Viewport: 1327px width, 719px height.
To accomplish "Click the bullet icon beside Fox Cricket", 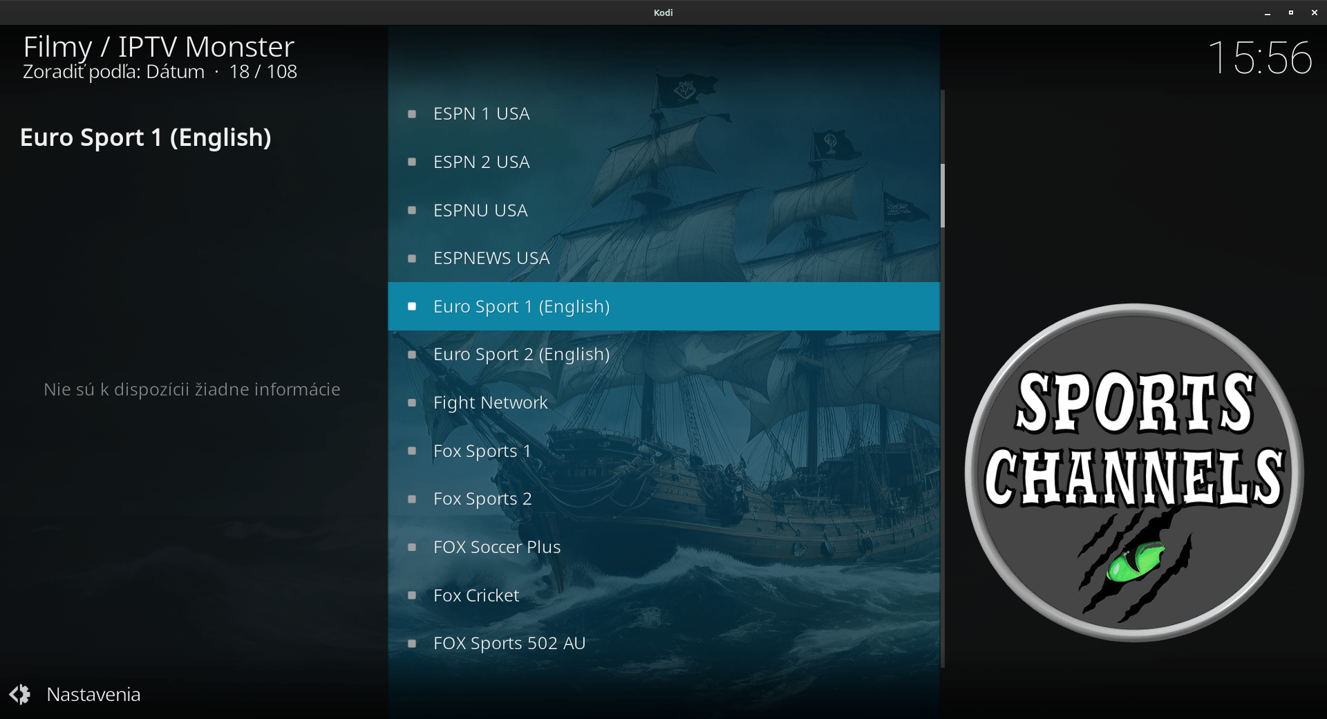I will click(412, 595).
